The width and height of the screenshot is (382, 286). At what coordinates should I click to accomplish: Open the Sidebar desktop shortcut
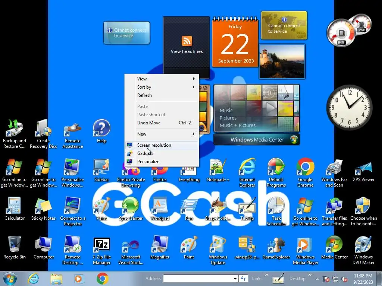101,170
